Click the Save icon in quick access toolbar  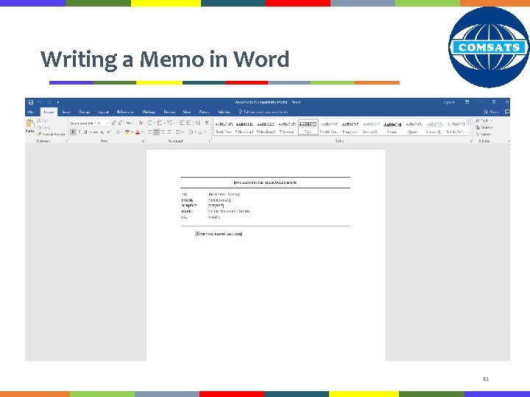point(31,102)
